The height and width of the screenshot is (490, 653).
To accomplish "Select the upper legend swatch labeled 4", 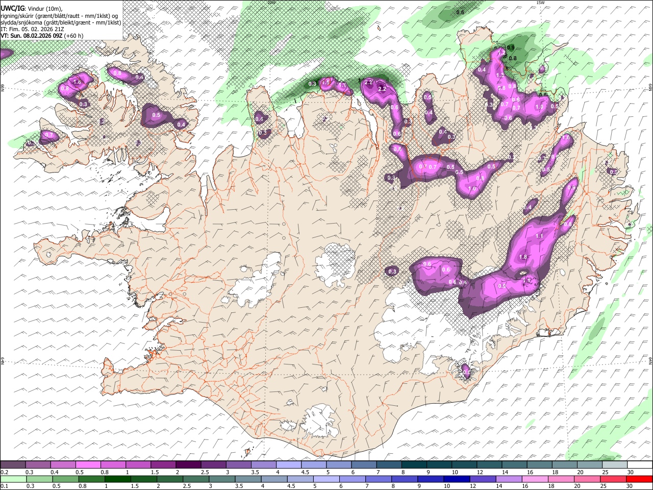I will 288,465.
